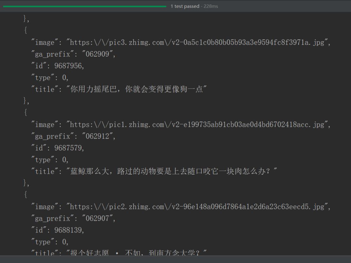Click the id value 9687956
351x263 pixels.
click(69, 66)
